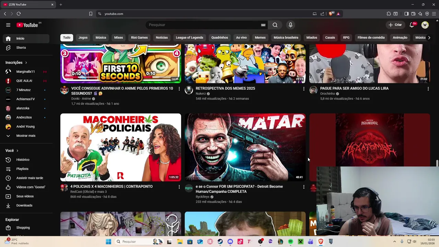
Task: Click the page vertical scrollbar
Action: pos(437,163)
